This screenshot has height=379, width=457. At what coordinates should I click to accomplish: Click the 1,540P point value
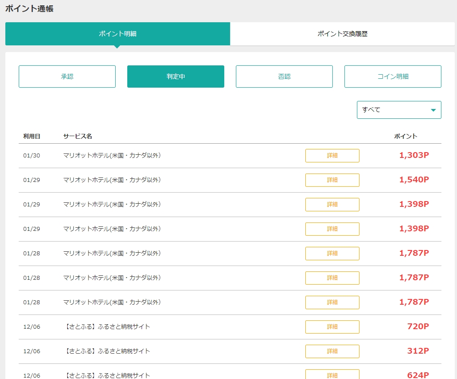[x=414, y=180]
